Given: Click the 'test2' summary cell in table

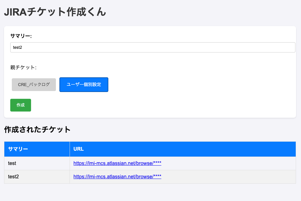Looking at the screenshot, I should coord(37,177).
